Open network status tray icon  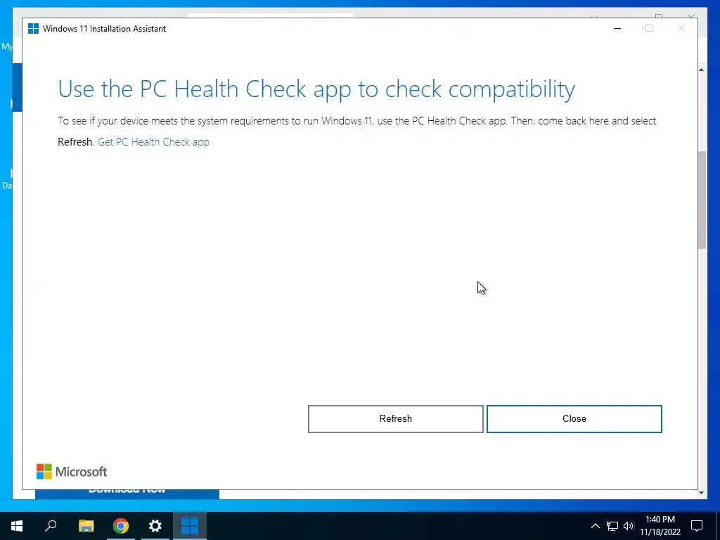click(612, 526)
